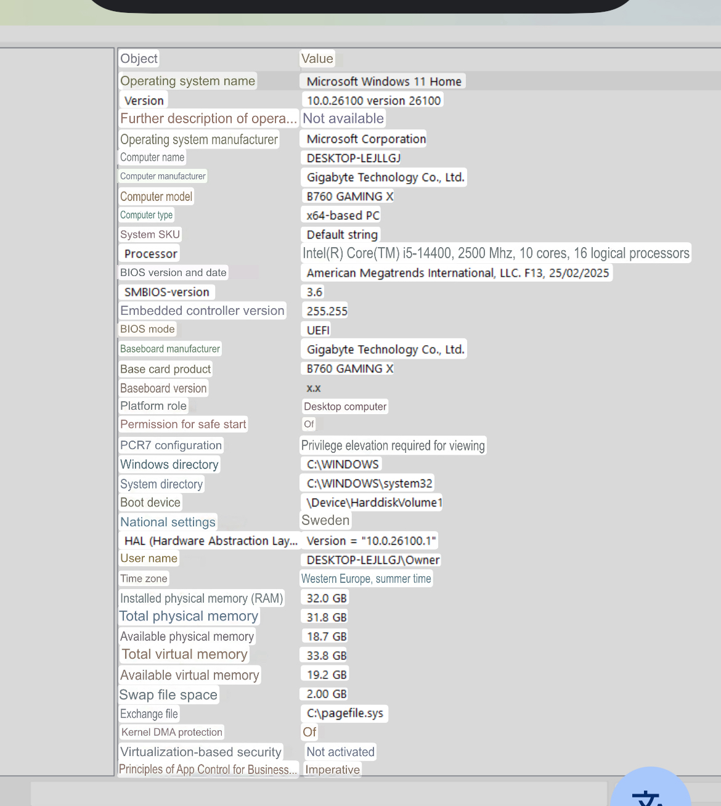Viewport: 721px width, 806px height.
Task: Select Gigabyte Technology value in Baseboard manufacturer row
Action: tap(385, 349)
